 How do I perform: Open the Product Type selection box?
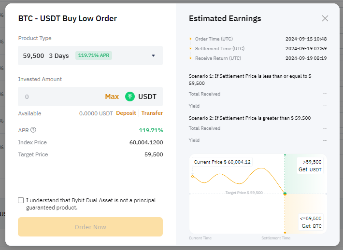pos(90,56)
